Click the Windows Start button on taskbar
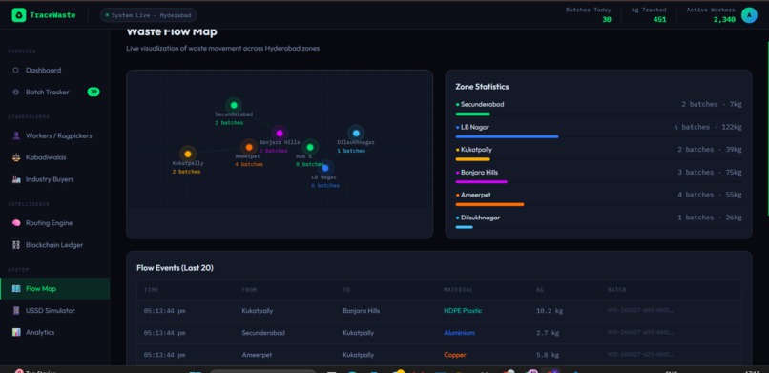The width and height of the screenshot is (769, 373). click(196, 371)
